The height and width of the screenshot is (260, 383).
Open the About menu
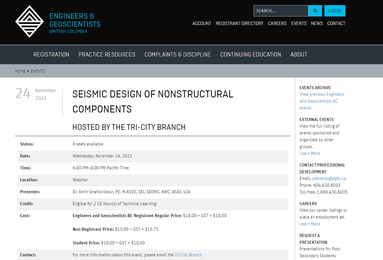tap(299, 55)
